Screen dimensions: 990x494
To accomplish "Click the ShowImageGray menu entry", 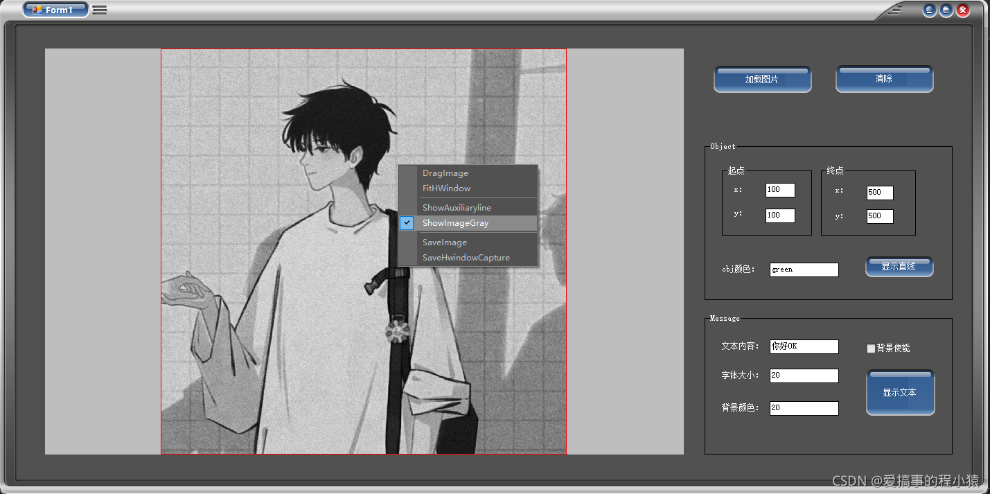I will point(468,223).
